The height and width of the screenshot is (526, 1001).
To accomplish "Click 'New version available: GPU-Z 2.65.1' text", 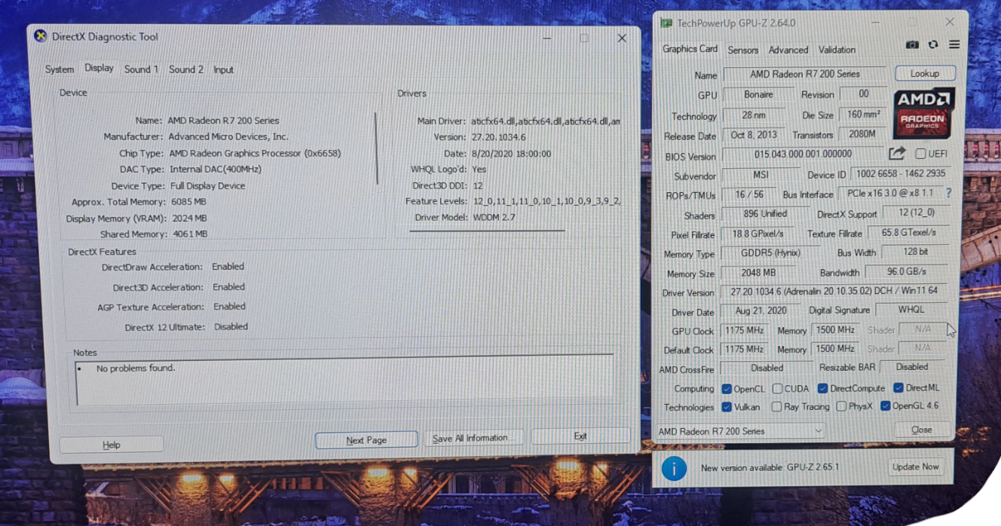I will click(x=770, y=468).
